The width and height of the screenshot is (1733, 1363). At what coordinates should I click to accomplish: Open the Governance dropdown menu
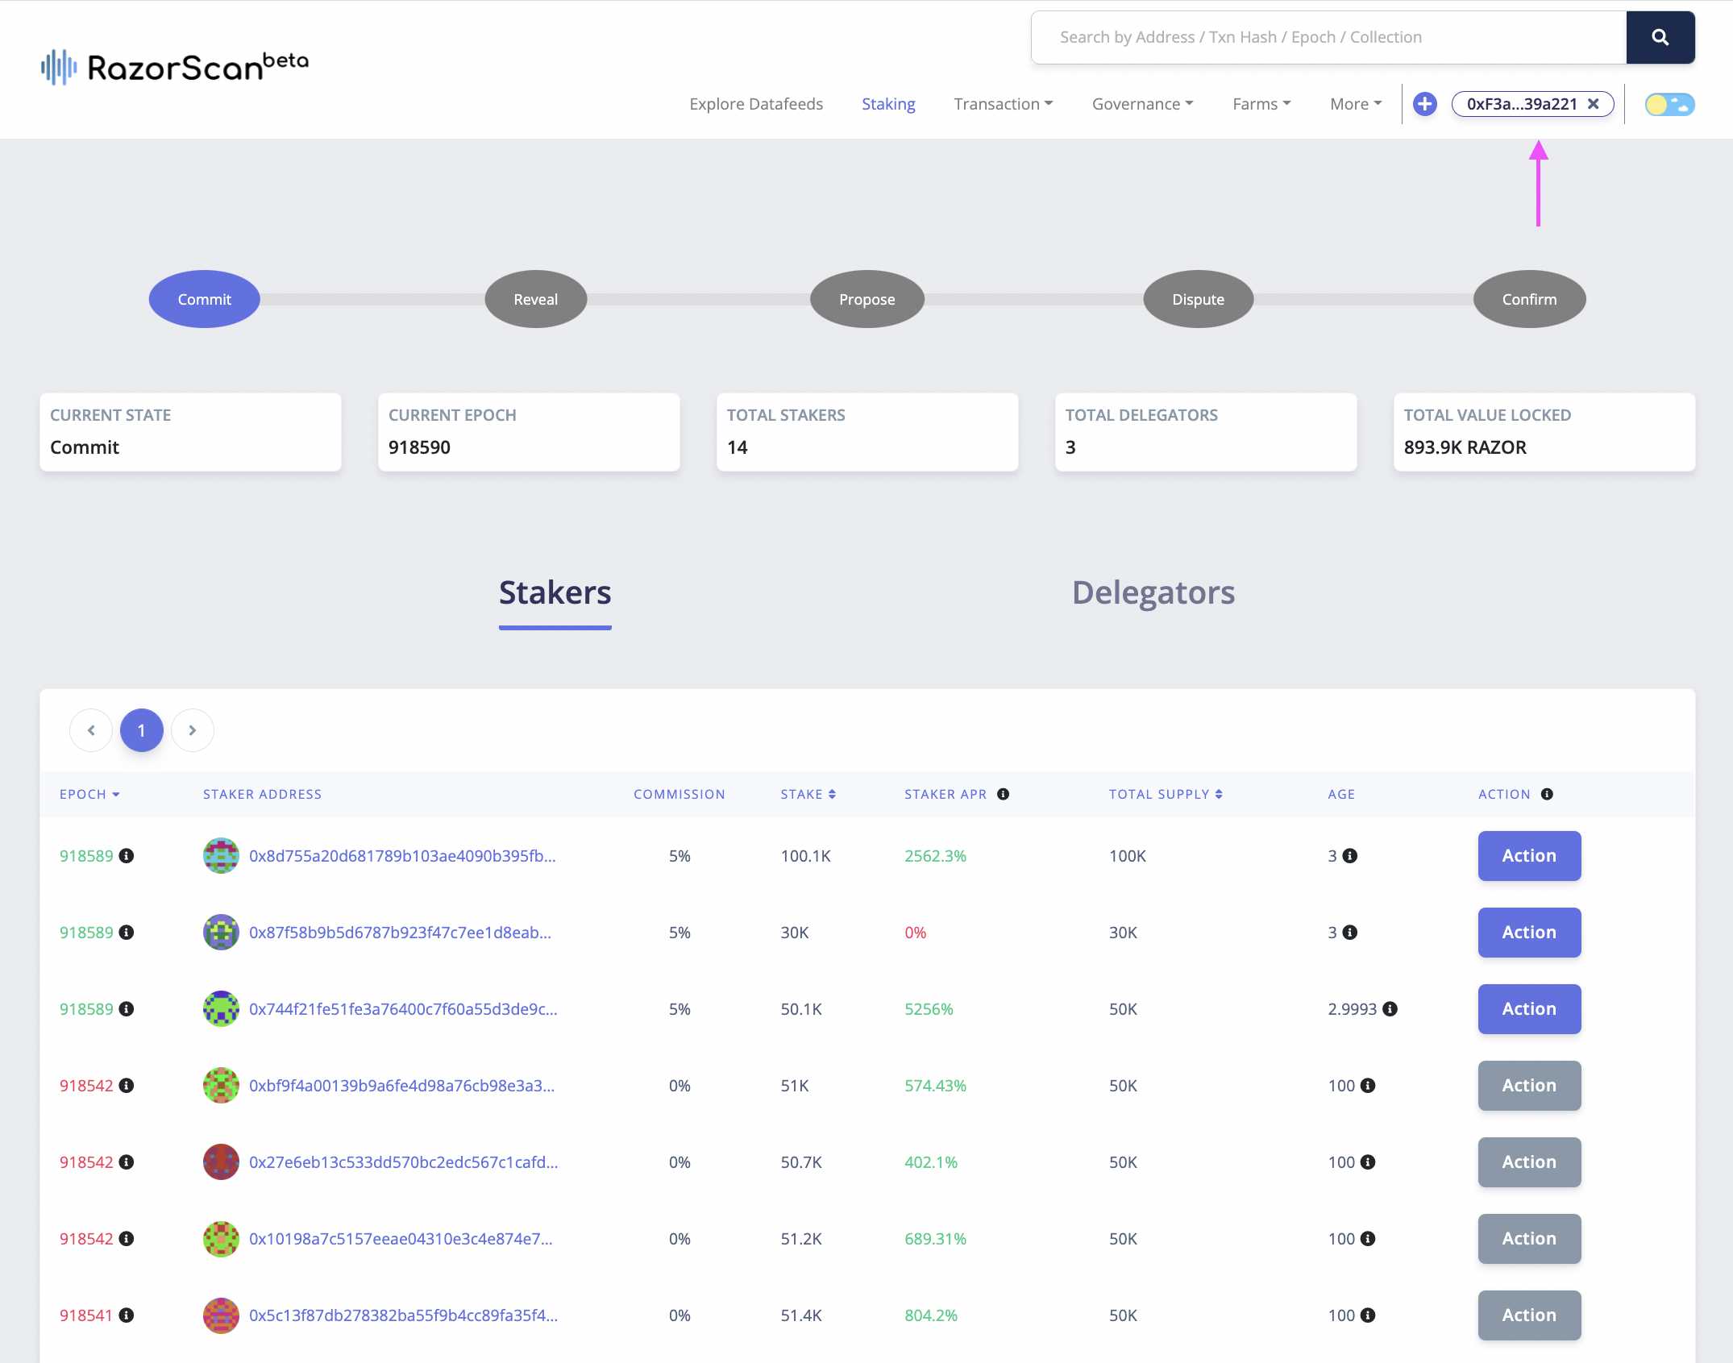click(x=1142, y=104)
